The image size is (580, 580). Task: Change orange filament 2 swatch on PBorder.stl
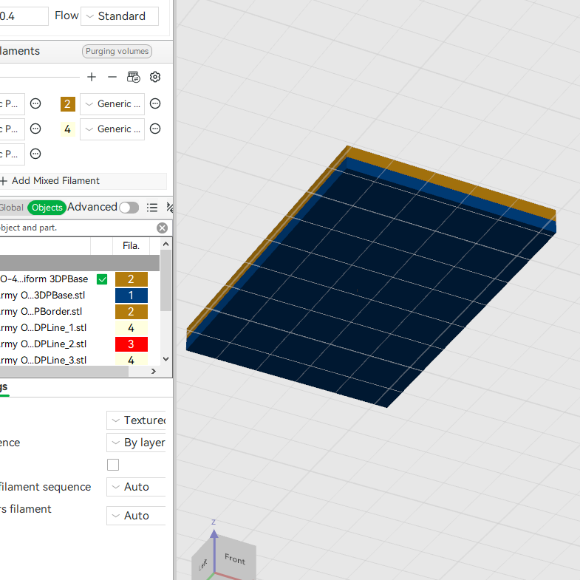[132, 312]
